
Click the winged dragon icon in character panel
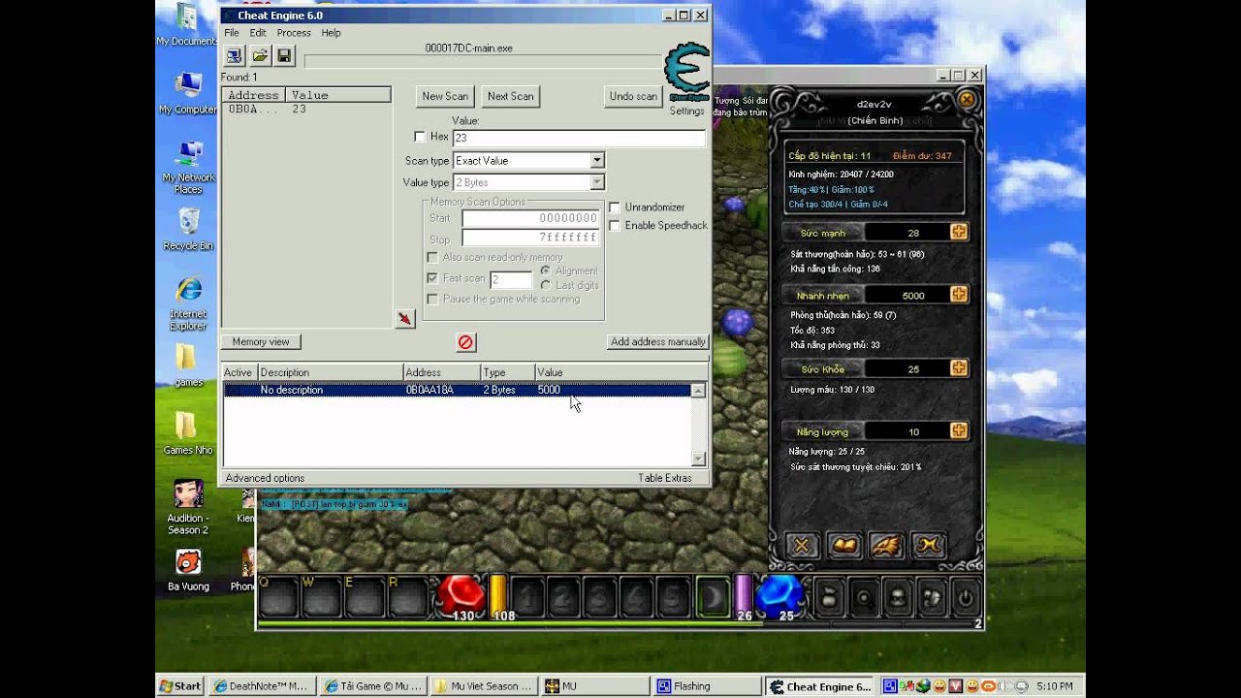(887, 546)
